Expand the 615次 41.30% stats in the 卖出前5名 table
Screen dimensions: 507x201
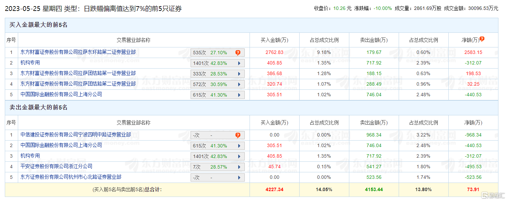(239, 146)
